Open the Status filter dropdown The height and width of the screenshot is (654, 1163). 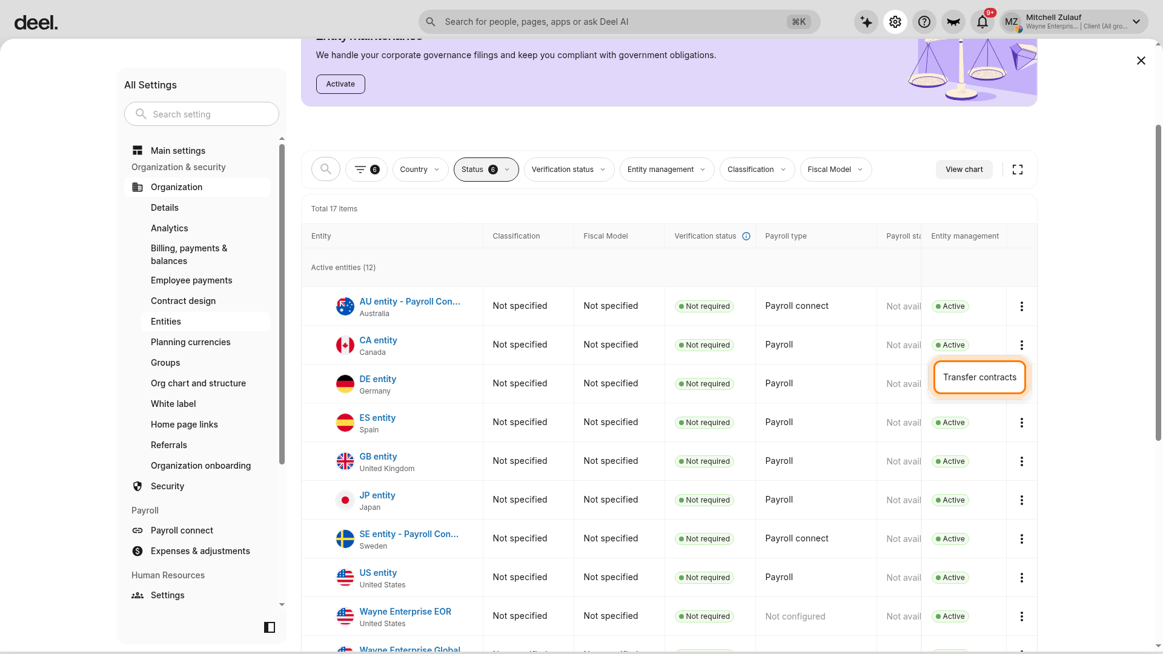[486, 170]
